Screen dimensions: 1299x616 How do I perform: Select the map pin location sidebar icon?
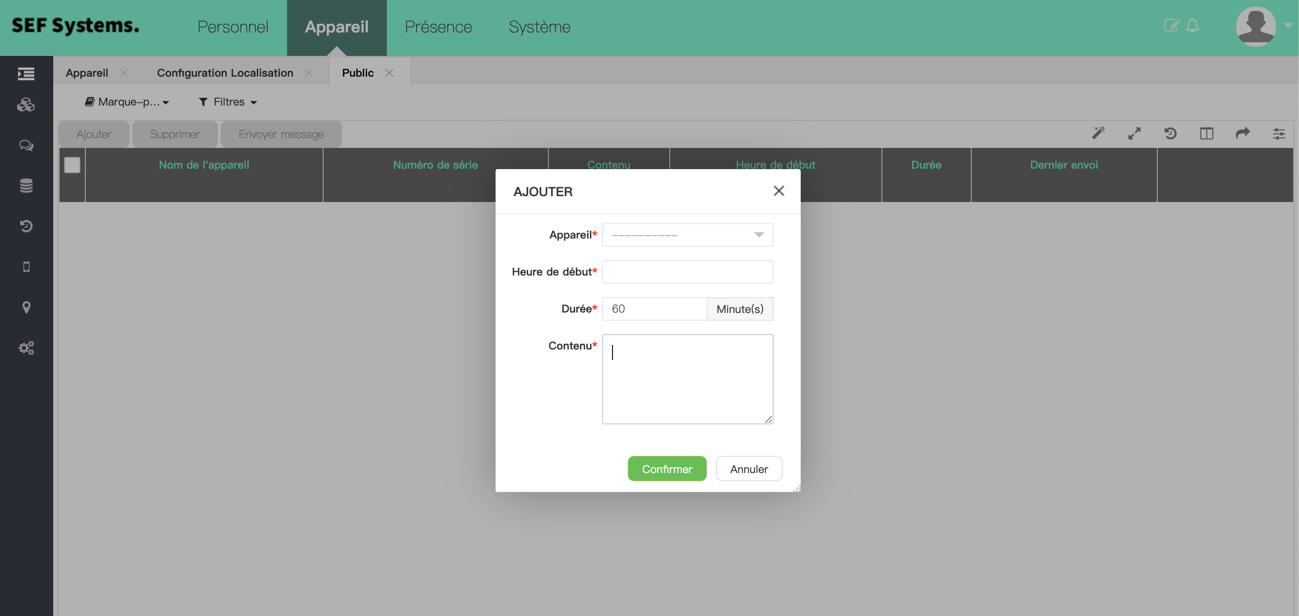click(26, 307)
